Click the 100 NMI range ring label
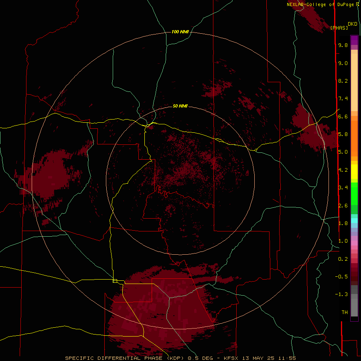The height and width of the screenshot is (361, 361). pyautogui.click(x=180, y=32)
